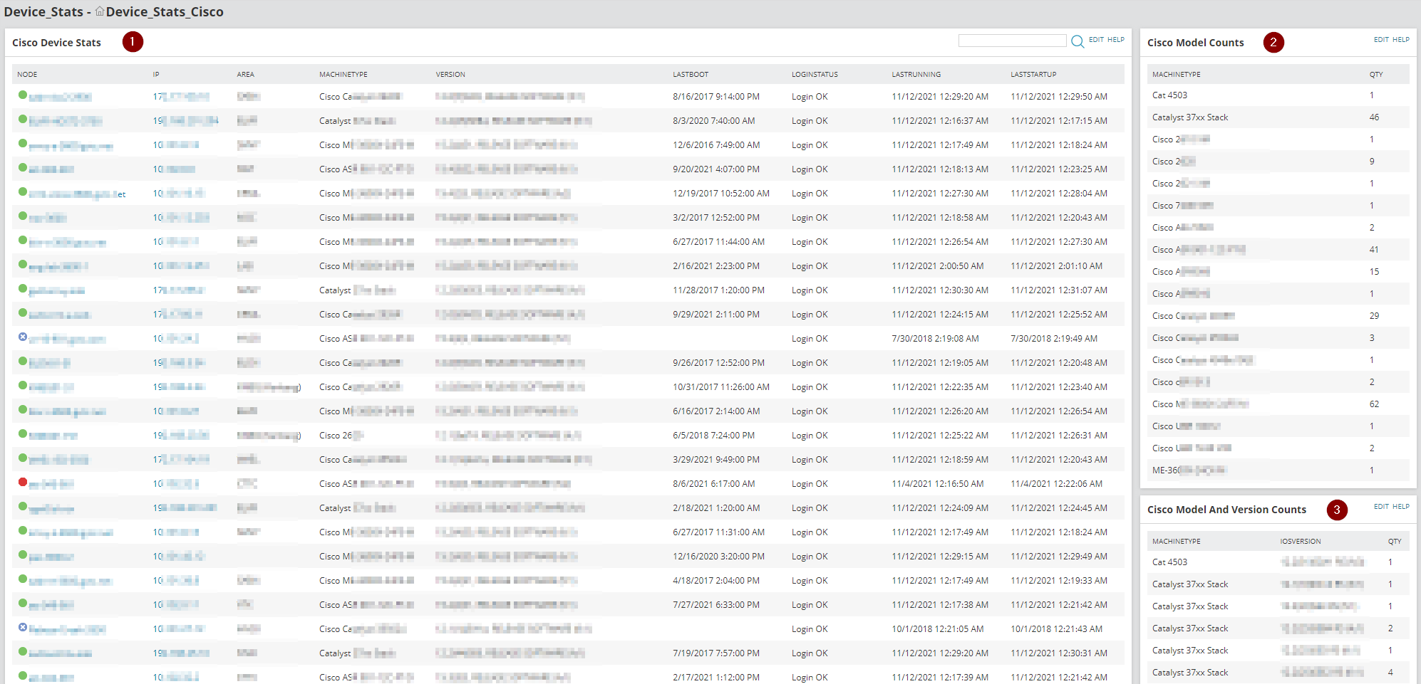
Task: Click last running cell '11/12/2021 2:00:50 AM'
Action: click(x=938, y=266)
